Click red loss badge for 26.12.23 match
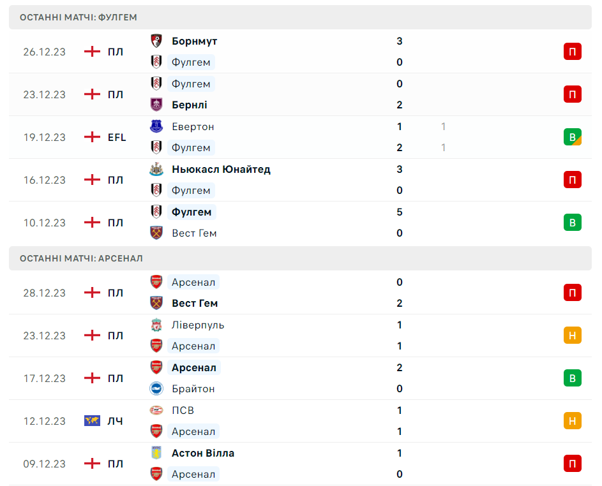This screenshot has height=486, width=602. coord(572,52)
